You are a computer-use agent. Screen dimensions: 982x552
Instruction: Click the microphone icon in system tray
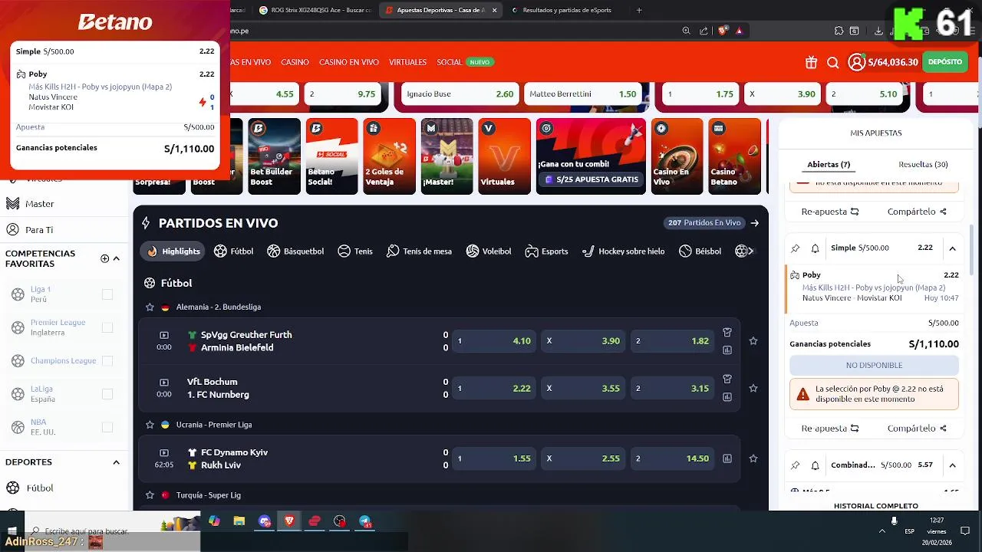(x=894, y=521)
